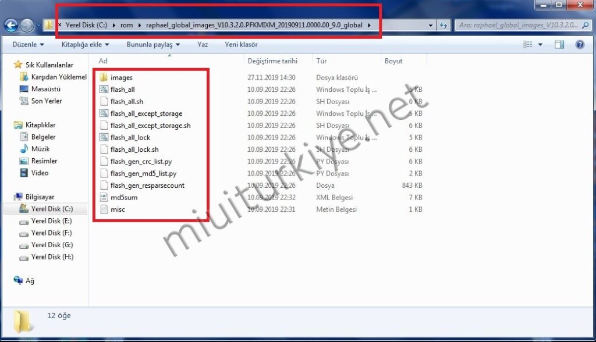This screenshot has height=342, width=596.
Task: Sort by the Değiştirme tarihi column header
Action: (272, 60)
